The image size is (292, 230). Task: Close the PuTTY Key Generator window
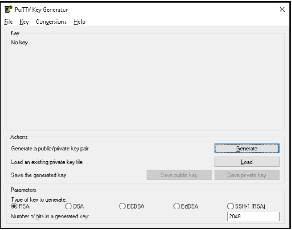pos(282,9)
